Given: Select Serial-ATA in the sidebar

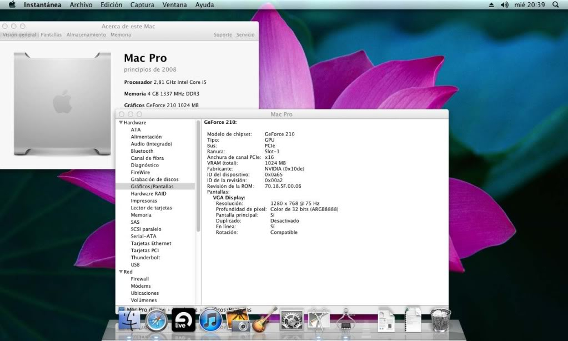Looking at the screenshot, I should pos(143,236).
